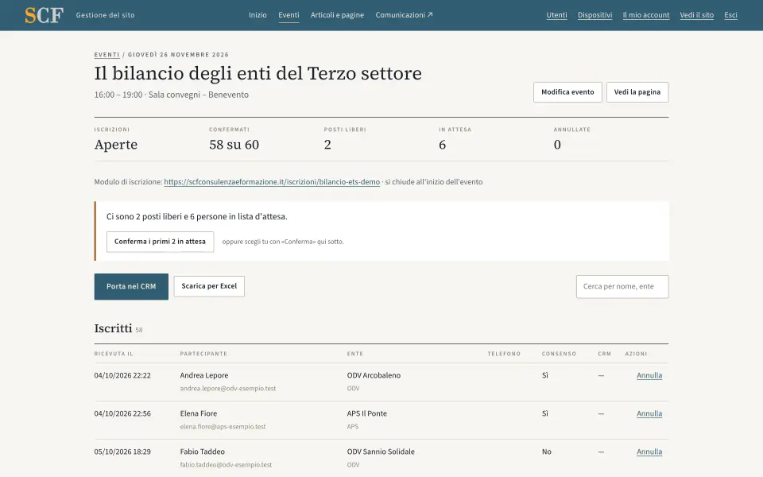Open the Inizio menu item
Screen dimensions: 763x477
coord(258,15)
